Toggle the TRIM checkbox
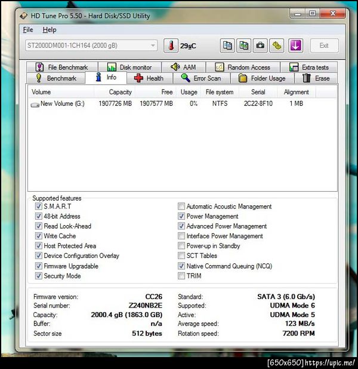The height and width of the screenshot is (369, 358). click(x=181, y=276)
